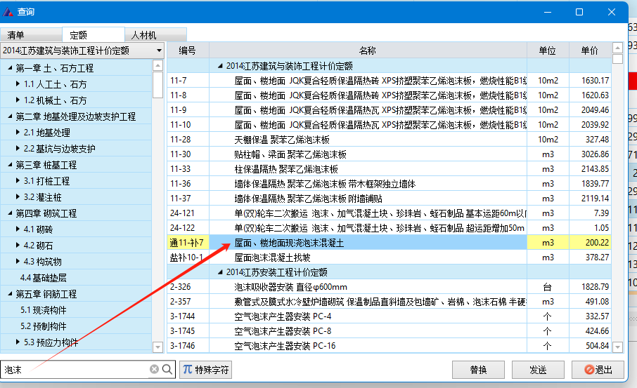Select row 24-122 超运距增加50m

pos(390,228)
